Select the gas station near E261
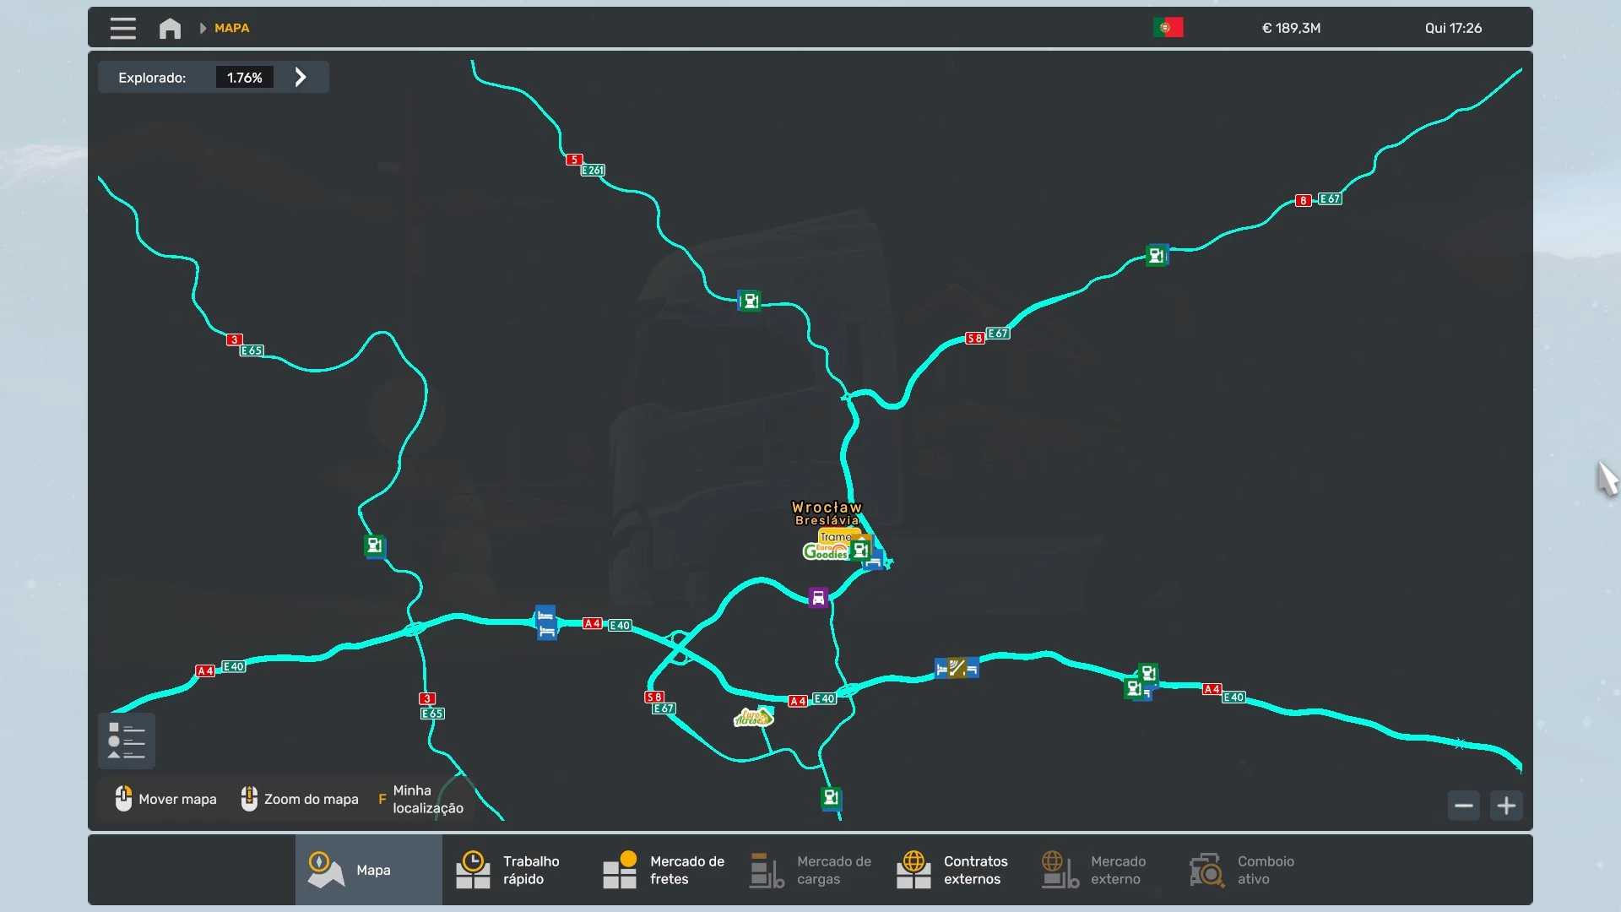The height and width of the screenshot is (912, 1621). 750,301
